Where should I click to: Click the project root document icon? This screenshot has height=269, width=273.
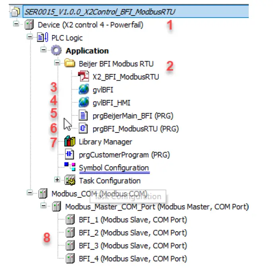tap(15, 12)
